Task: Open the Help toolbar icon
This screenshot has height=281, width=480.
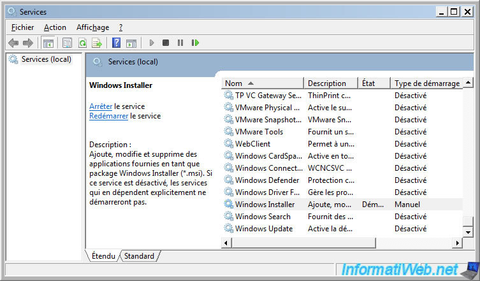Action: (x=116, y=43)
